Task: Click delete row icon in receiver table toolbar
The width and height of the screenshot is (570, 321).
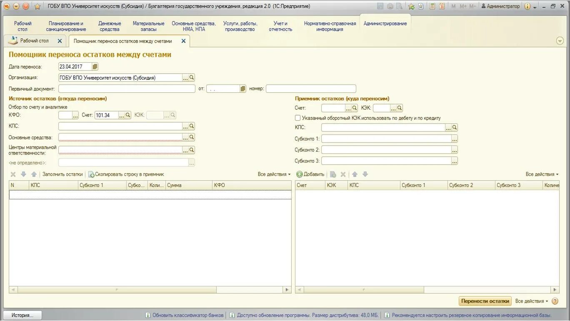Action: pos(343,174)
